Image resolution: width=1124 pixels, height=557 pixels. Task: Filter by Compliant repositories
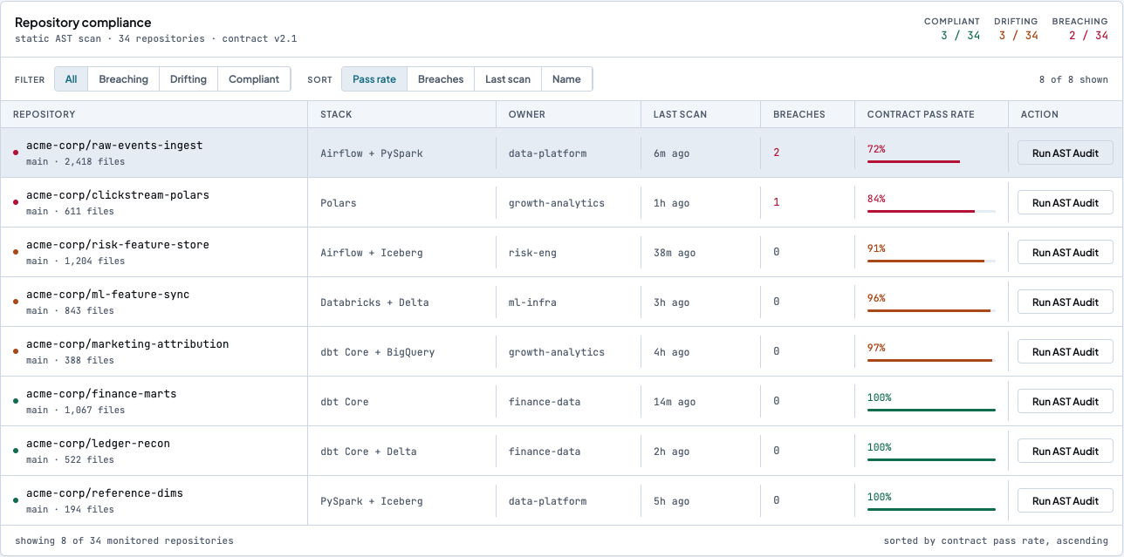pyautogui.click(x=254, y=79)
